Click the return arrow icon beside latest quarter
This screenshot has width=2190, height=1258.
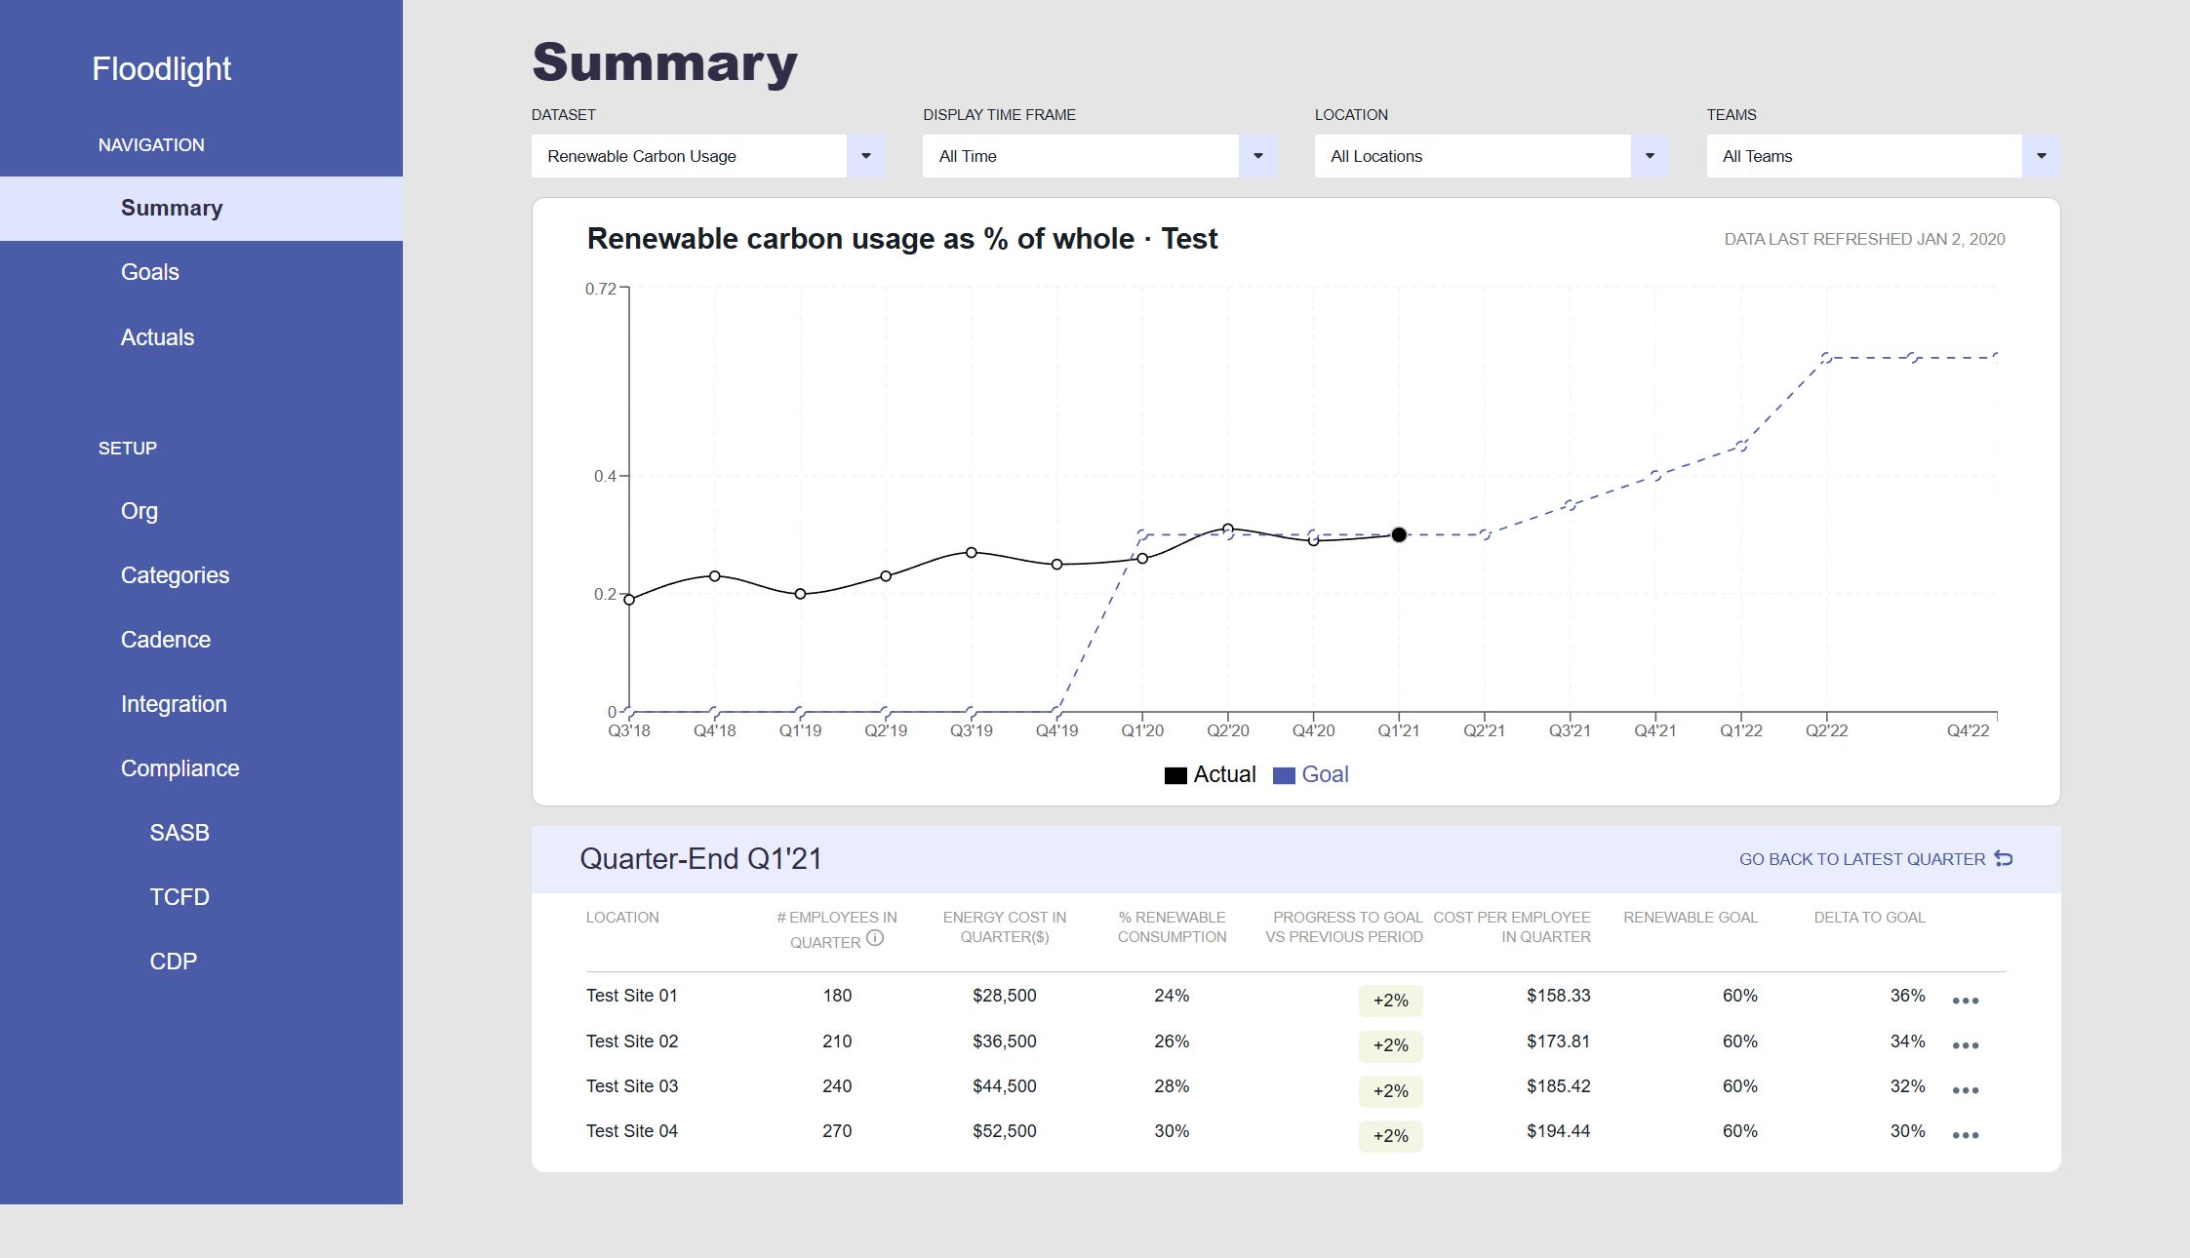tap(2004, 858)
